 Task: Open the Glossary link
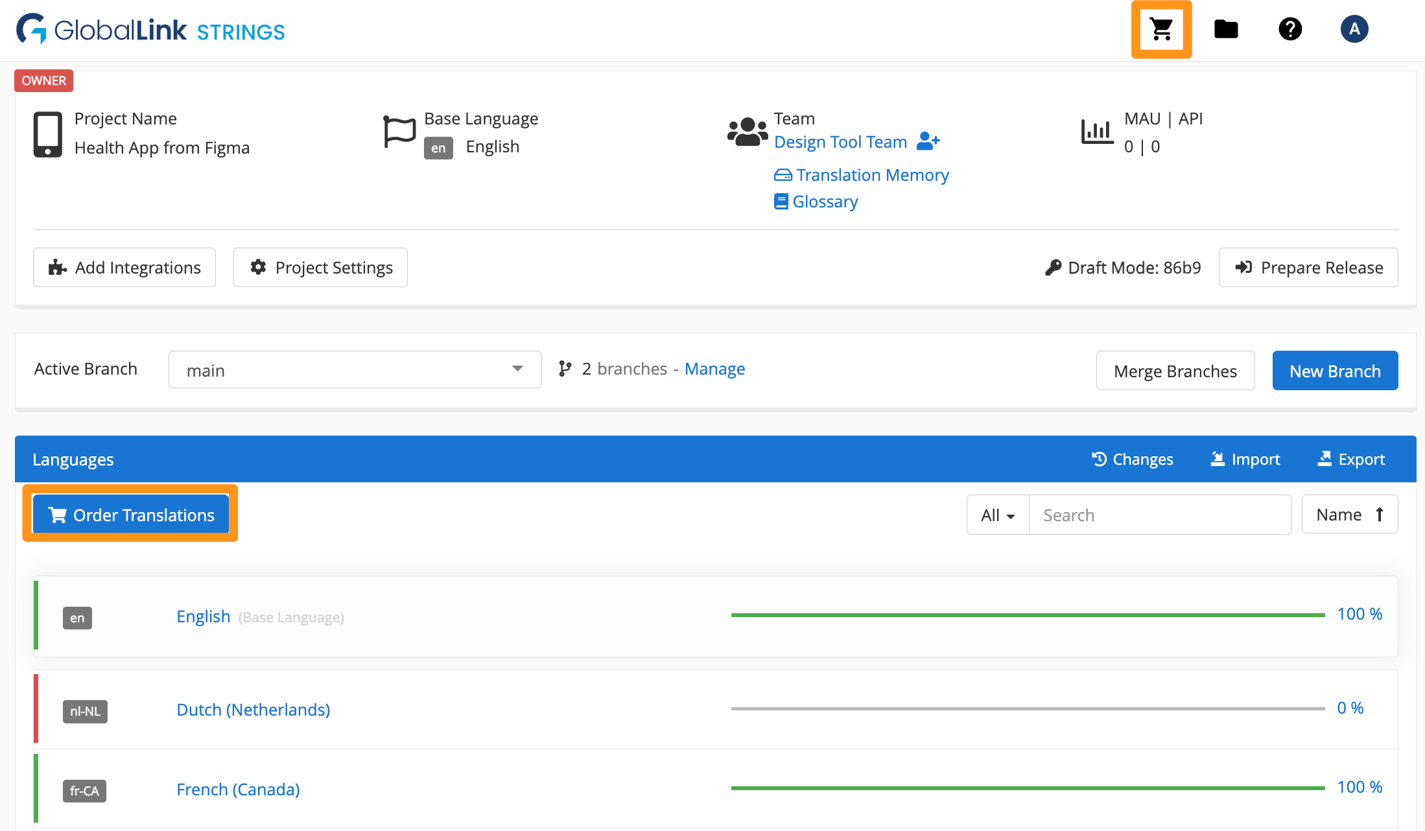point(816,202)
